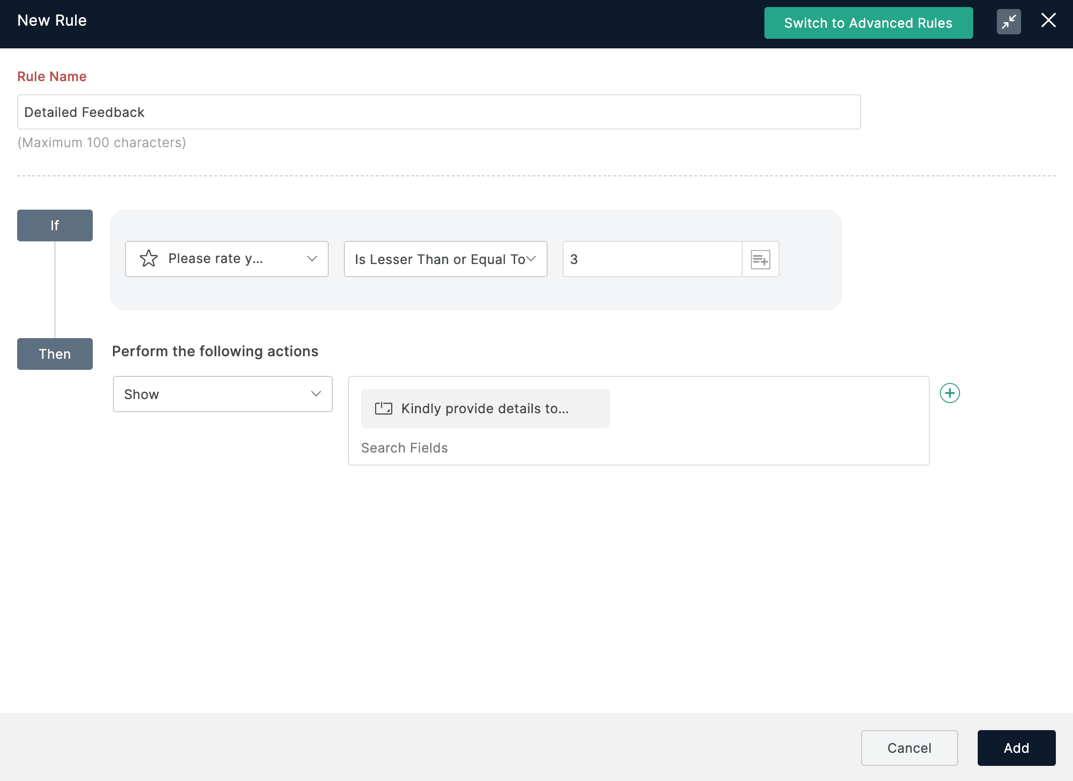
Task: Open 'Is Lesser Than or Equal To' dropdown
Action: [445, 259]
